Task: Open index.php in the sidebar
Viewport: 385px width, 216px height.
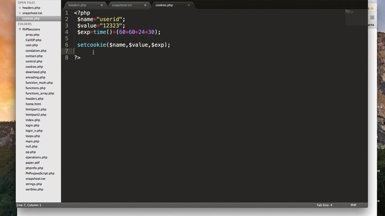Action: (33, 120)
